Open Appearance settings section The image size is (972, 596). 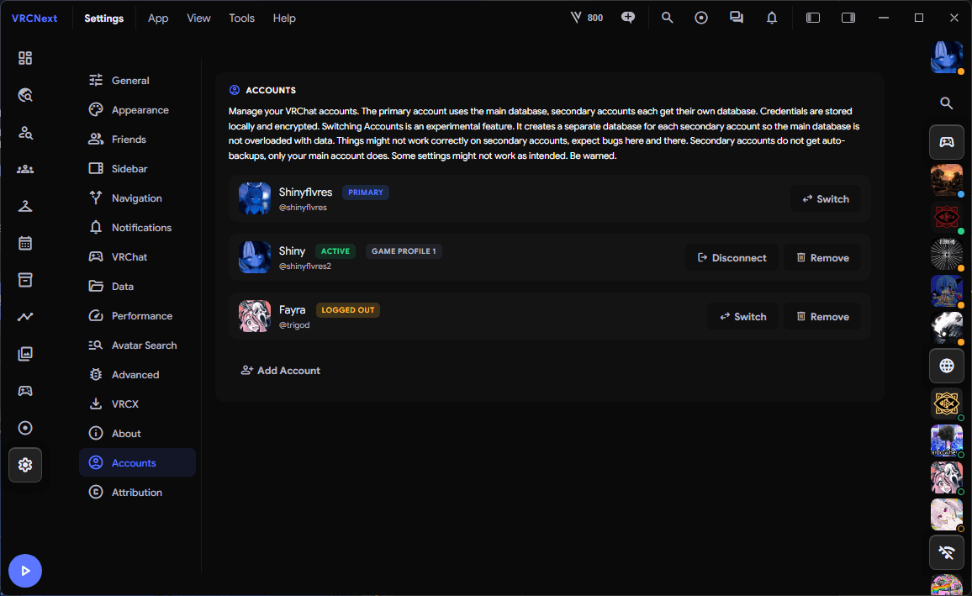pos(138,109)
